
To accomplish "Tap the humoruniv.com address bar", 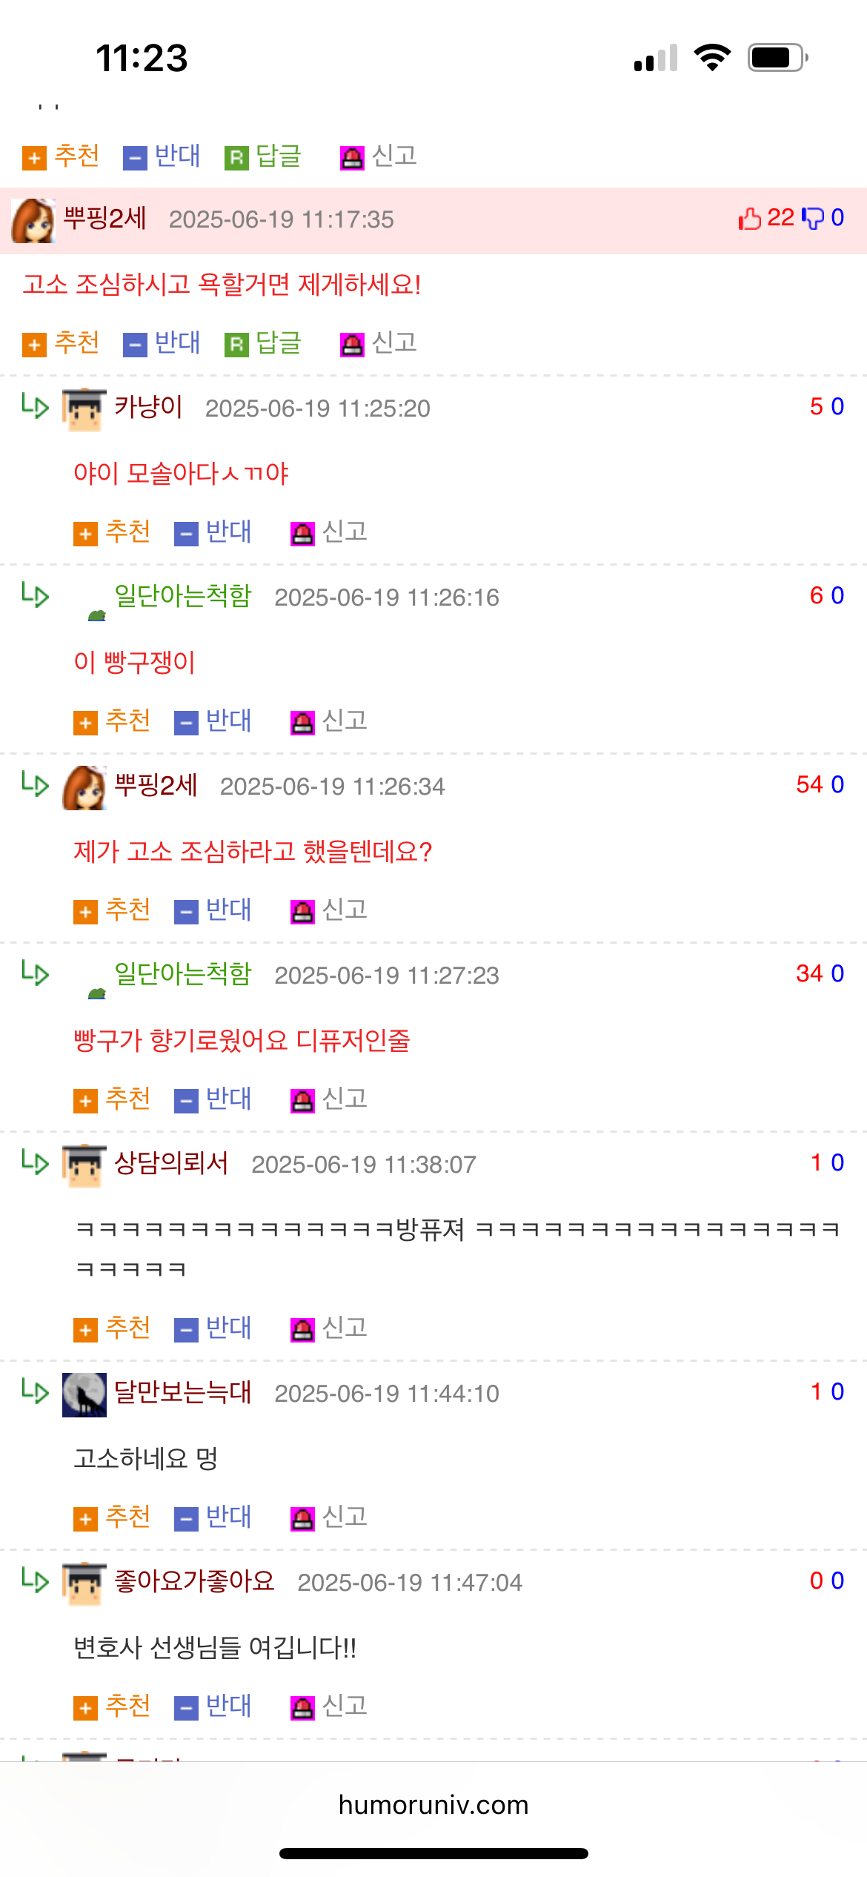I will (x=433, y=1804).
